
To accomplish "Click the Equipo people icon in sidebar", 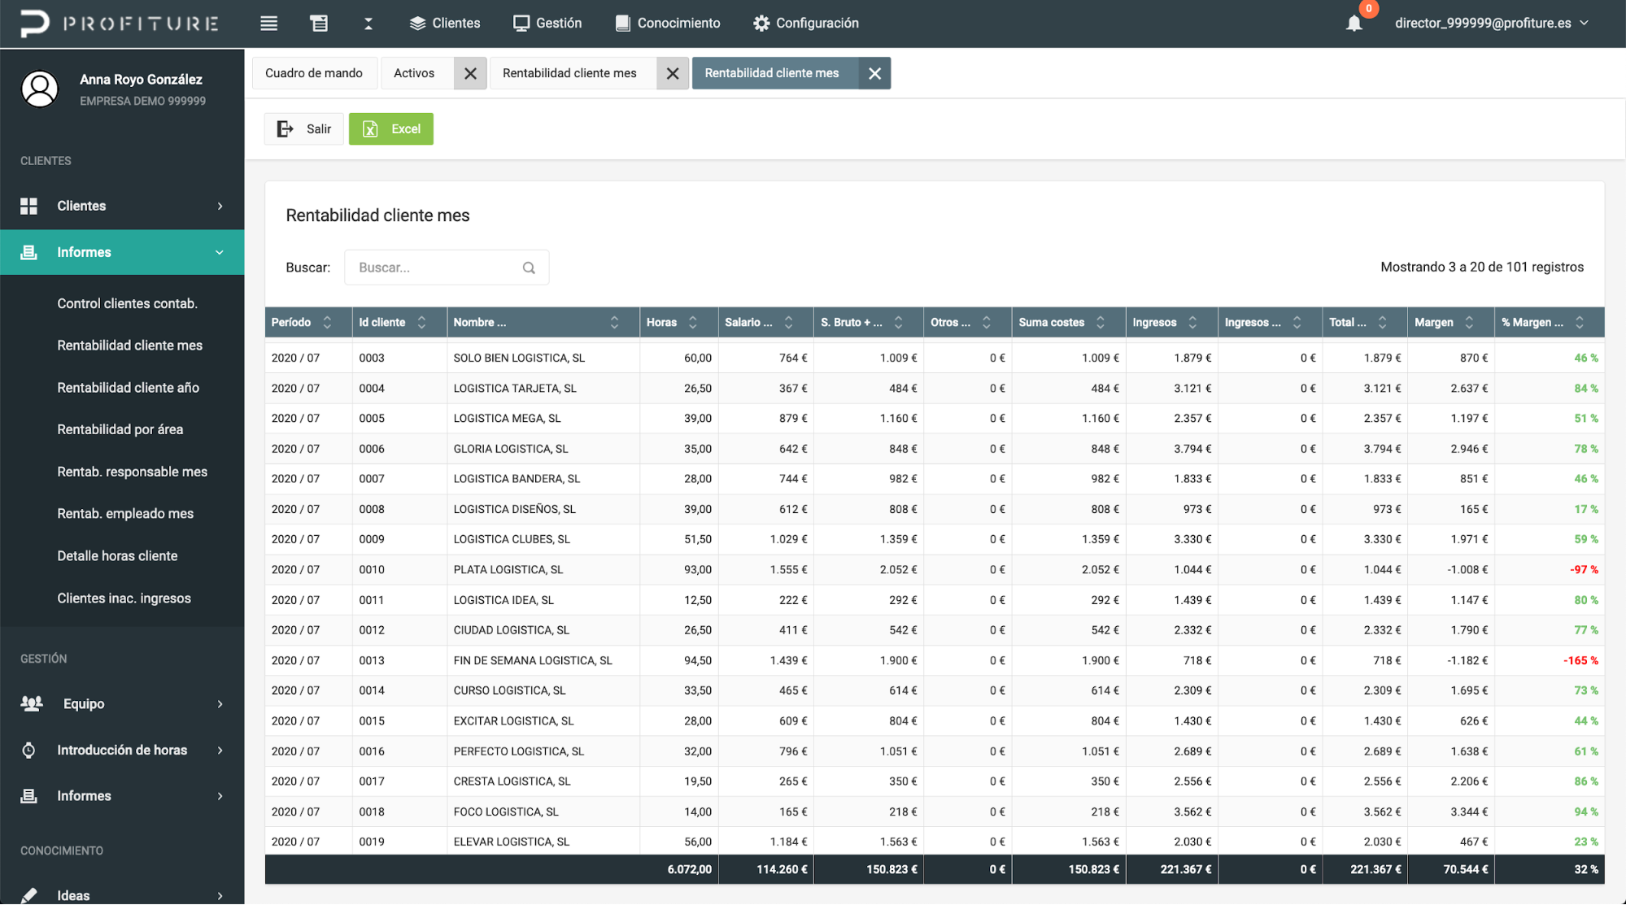I will (31, 703).
